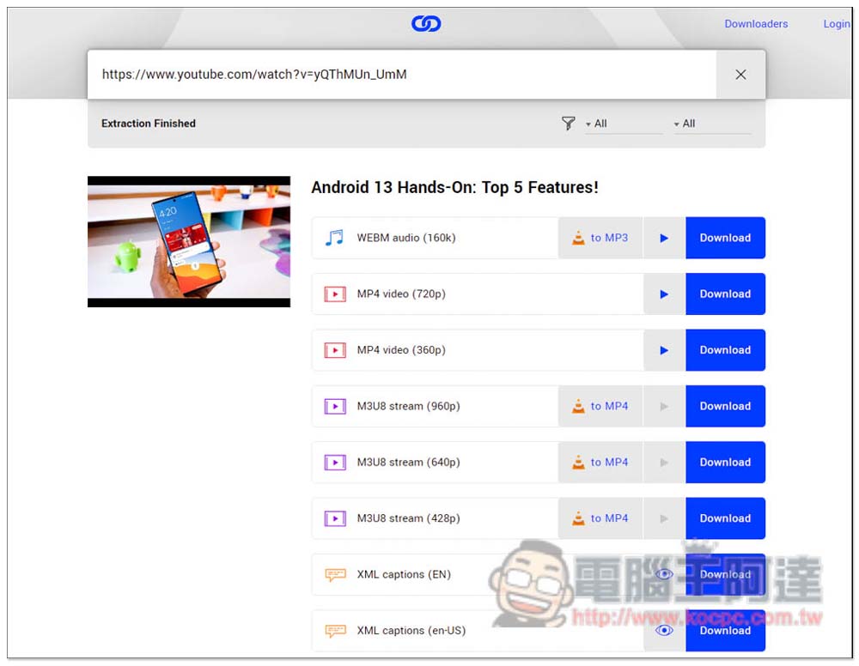The image size is (859, 666).
Task: Convert WEBM audio to MP3
Action: click(600, 238)
